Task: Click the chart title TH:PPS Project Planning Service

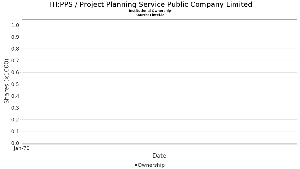Action: [x=150, y=5]
